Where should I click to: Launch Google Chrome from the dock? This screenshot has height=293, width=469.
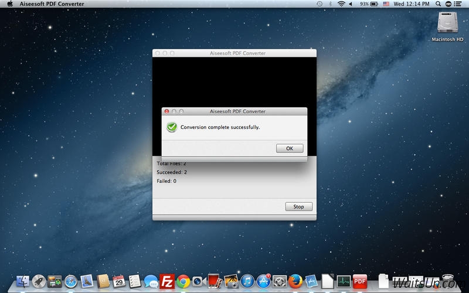(183, 282)
